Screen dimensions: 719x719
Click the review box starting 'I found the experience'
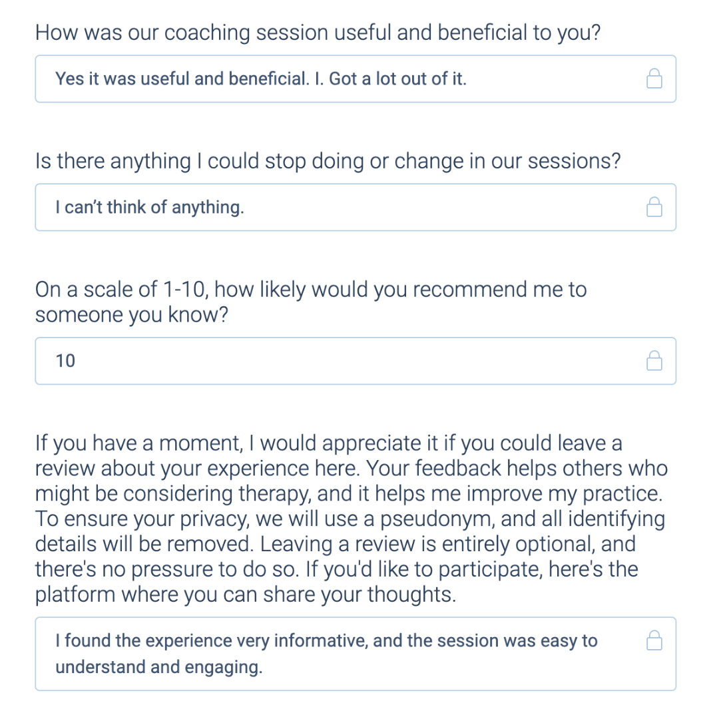pyautogui.click(x=356, y=654)
